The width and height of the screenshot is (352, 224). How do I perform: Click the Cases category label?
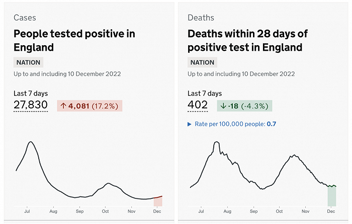[25, 18]
